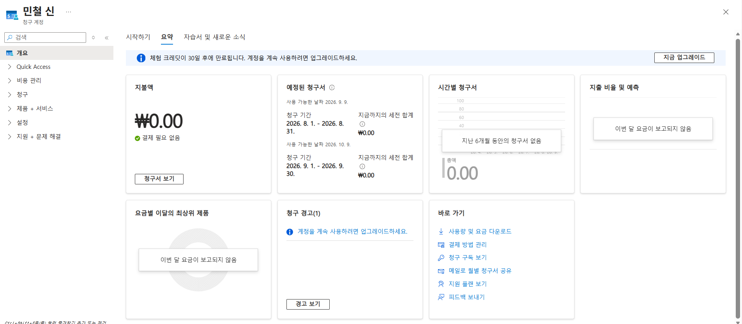Click the 검색 input field in the sidebar
Image resolution: width=742 pixels, height=324 pixels.
click(x=45, y=37)
